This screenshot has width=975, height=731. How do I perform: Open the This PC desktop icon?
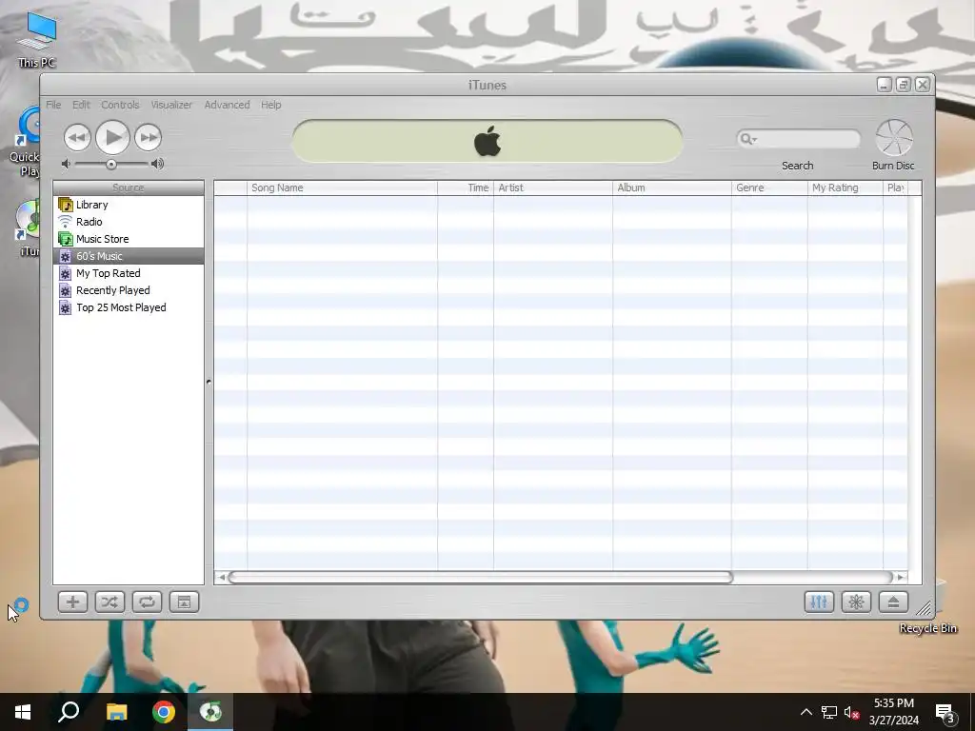click(37, 40)
